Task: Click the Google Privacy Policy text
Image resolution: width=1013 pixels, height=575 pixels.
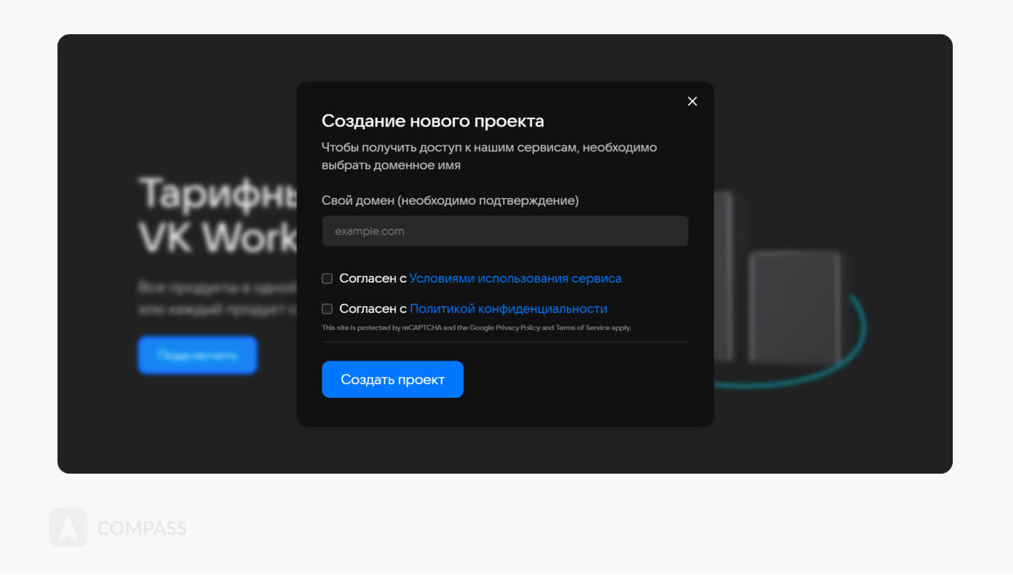Action: [517, 328]
